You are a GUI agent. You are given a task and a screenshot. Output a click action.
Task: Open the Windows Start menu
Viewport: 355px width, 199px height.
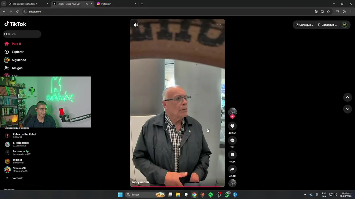coord(120,195)
